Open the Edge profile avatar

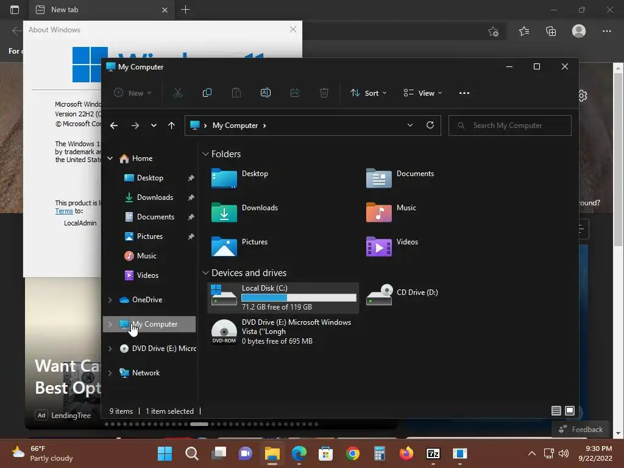click(579, 31)
